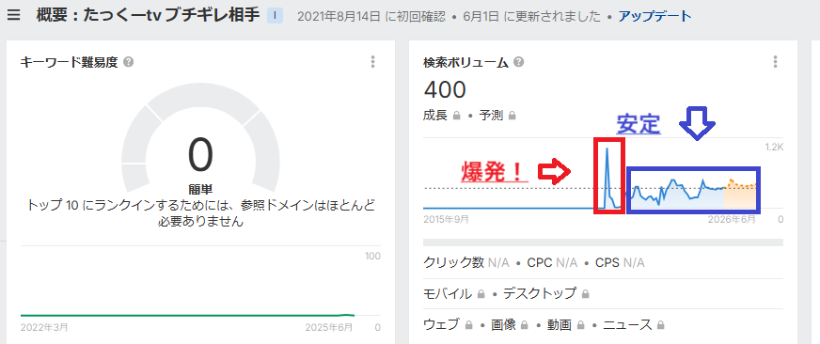Click the 画像 label

coord(503,325)
